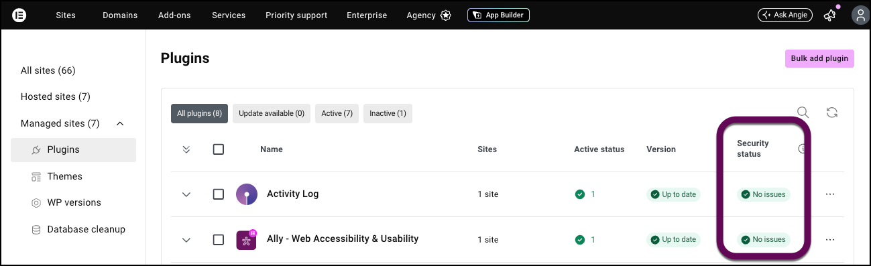Image resolution: width=871 pixels, height=266 pixels.
Task: Open more options for Activity Log
Action: 830,194
